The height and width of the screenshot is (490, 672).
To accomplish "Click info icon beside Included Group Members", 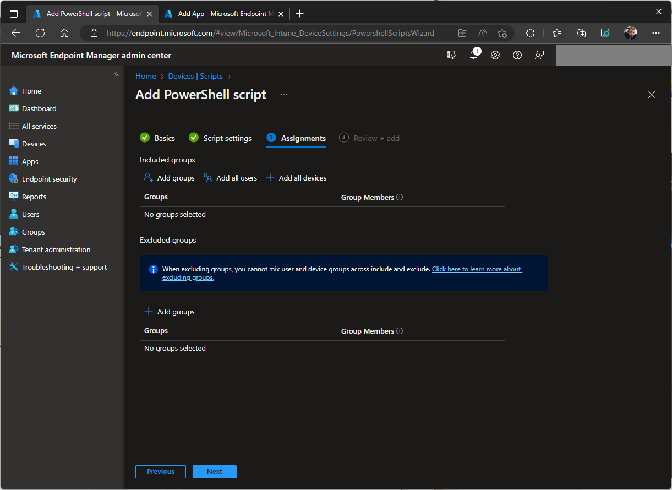I will (x=400, y=197).
